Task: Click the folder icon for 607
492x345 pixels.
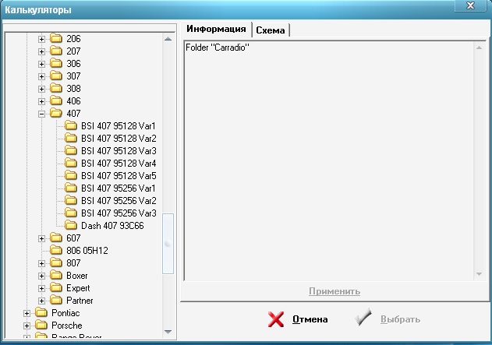Action: (56, 238)
